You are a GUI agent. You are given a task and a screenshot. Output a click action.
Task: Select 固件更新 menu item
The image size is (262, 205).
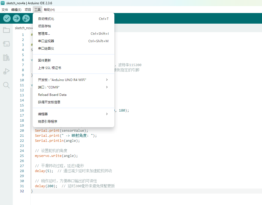(73, 60)
